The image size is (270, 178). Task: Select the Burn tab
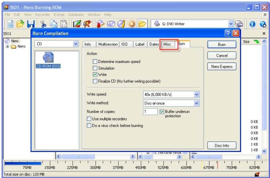tap(182, 44)
